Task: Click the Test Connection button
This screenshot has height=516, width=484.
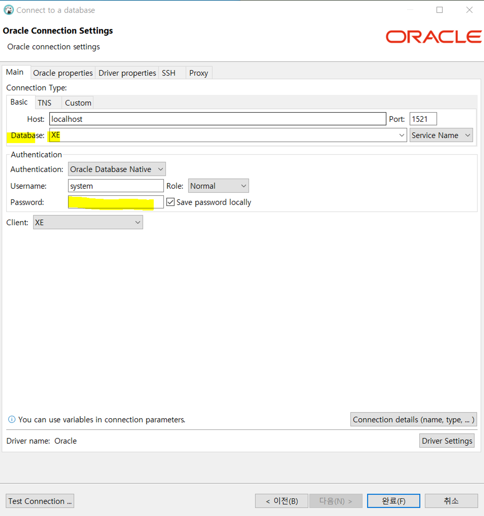Action: click(x=40, y=501)
